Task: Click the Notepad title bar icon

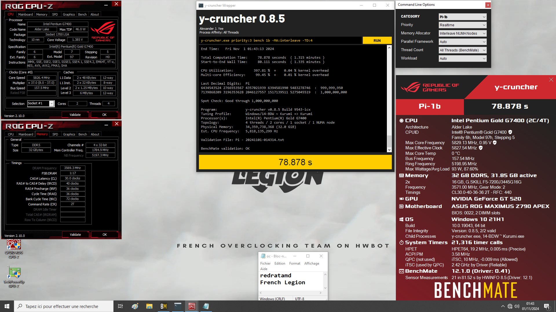Action: 263,256
